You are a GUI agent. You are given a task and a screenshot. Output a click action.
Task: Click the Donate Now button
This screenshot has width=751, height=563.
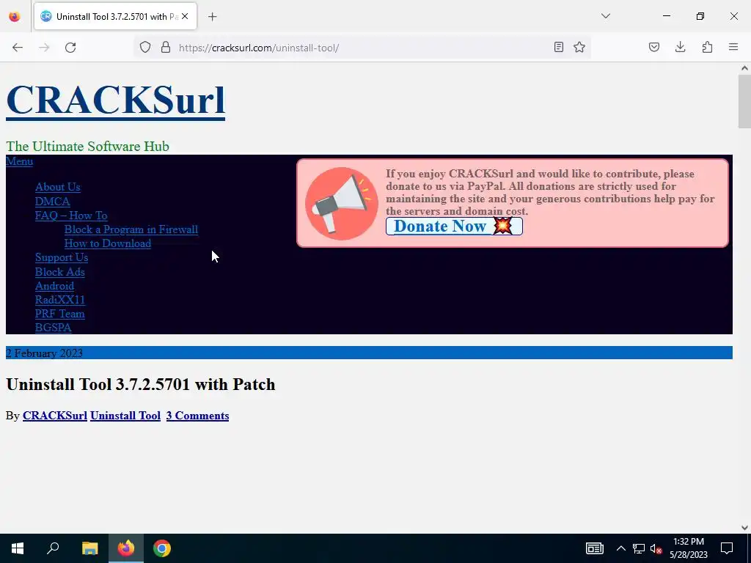point(454,226)
